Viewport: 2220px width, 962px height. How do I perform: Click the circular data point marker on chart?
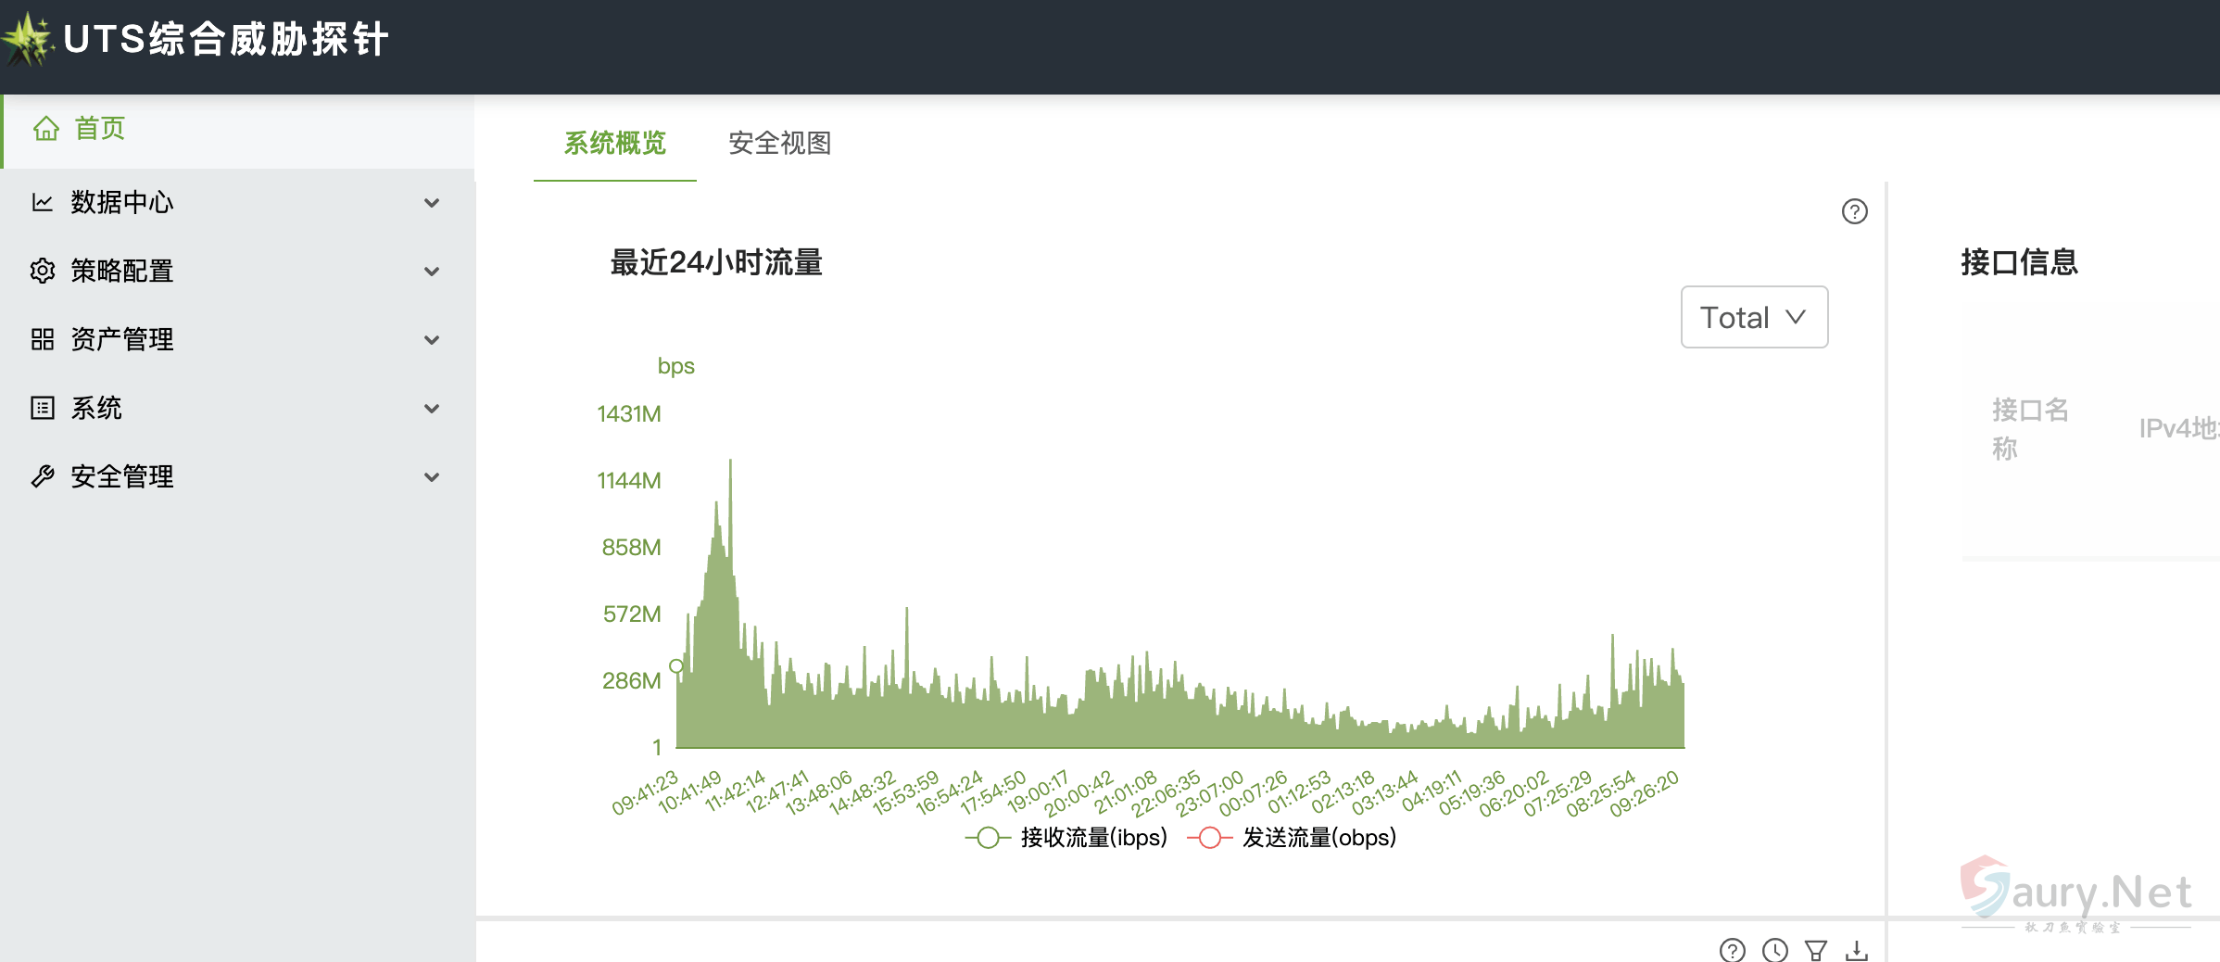[x=676, y=665]
